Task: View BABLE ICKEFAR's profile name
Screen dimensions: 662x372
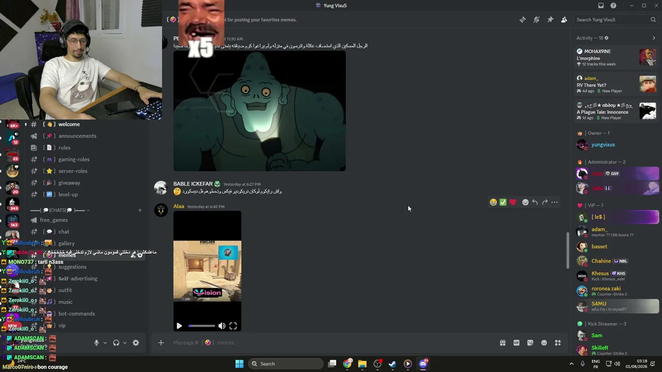Action: tap(192, 184)
